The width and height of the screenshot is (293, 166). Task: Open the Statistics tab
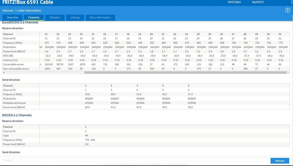point(55,17)
